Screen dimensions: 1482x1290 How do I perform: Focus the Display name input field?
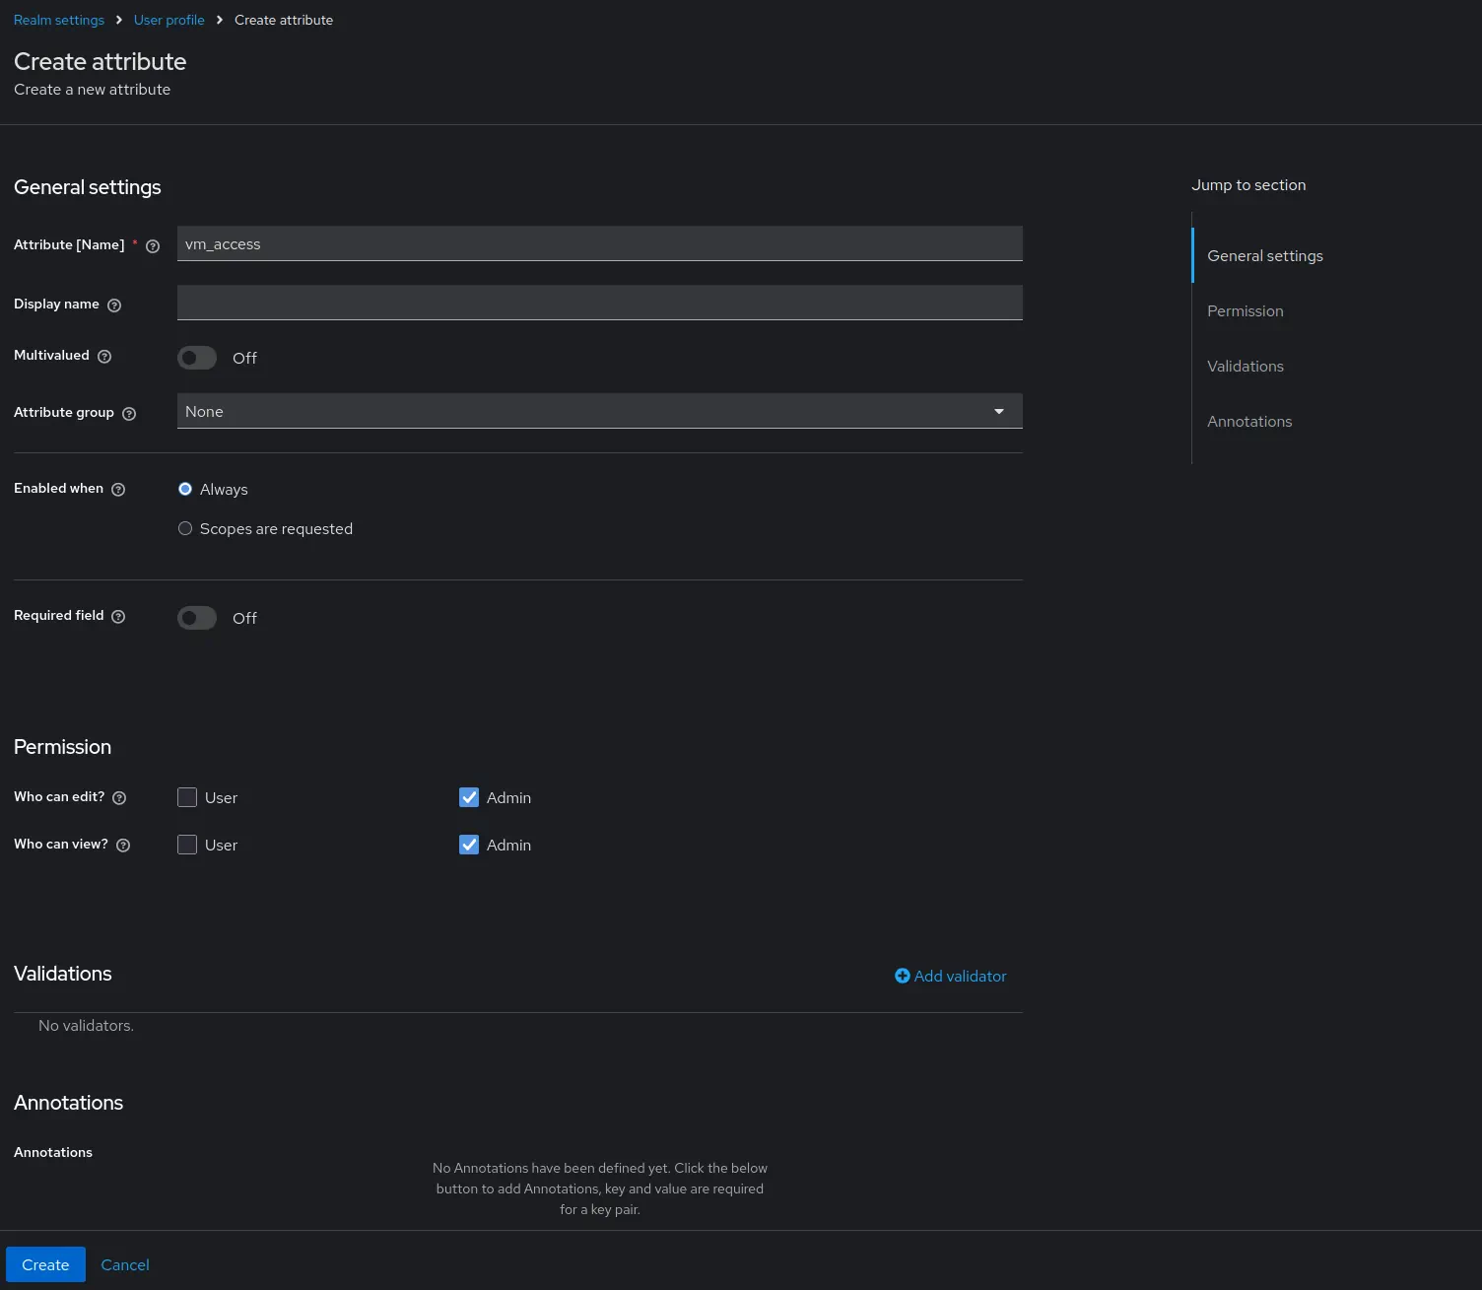coord(599,303)
